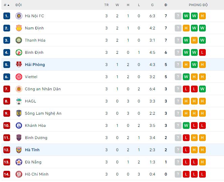The width and height of the screenshot is (224, 182).
Task: Open the Hà Tĩnh team name link
Action: [x=32, y=150]
